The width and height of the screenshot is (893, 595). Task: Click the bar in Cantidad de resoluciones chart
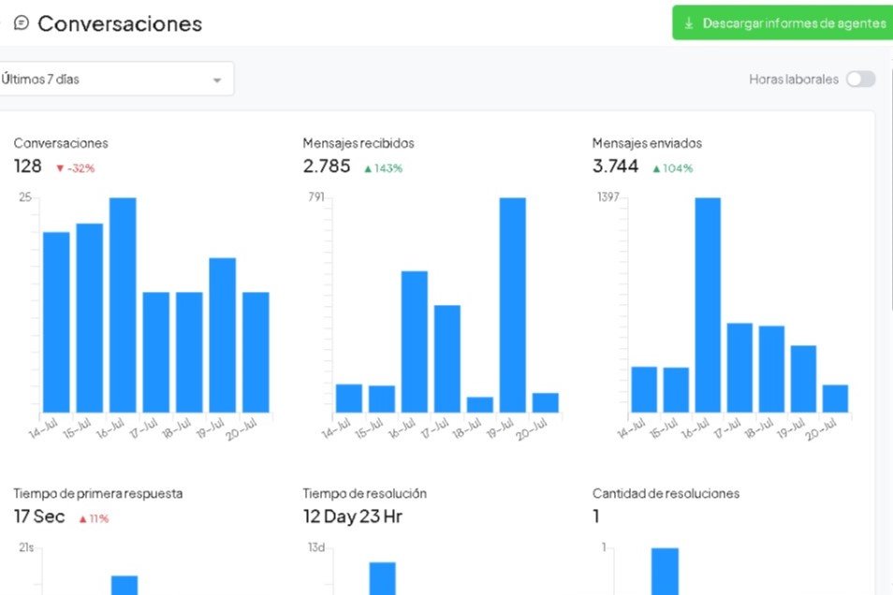665,572
